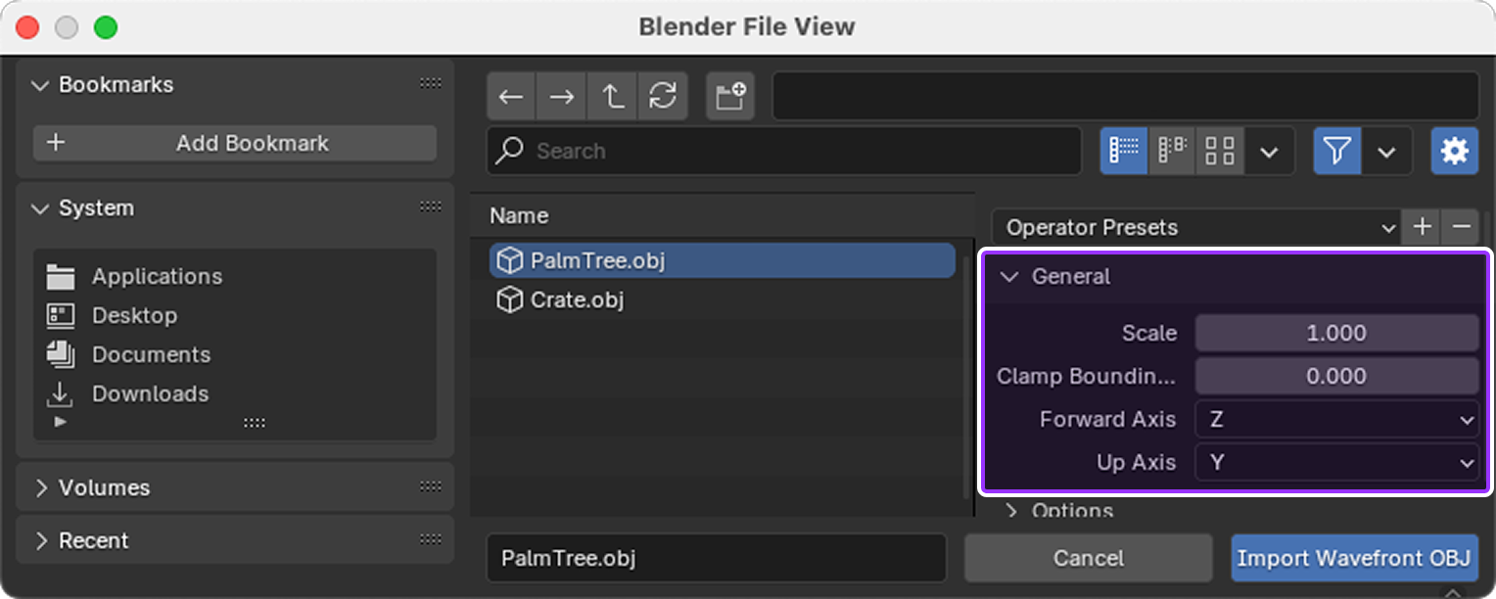The width and height of the screenshot is (1496, 599).
Task: Click the directory path field
Action: coord(1125,96)
